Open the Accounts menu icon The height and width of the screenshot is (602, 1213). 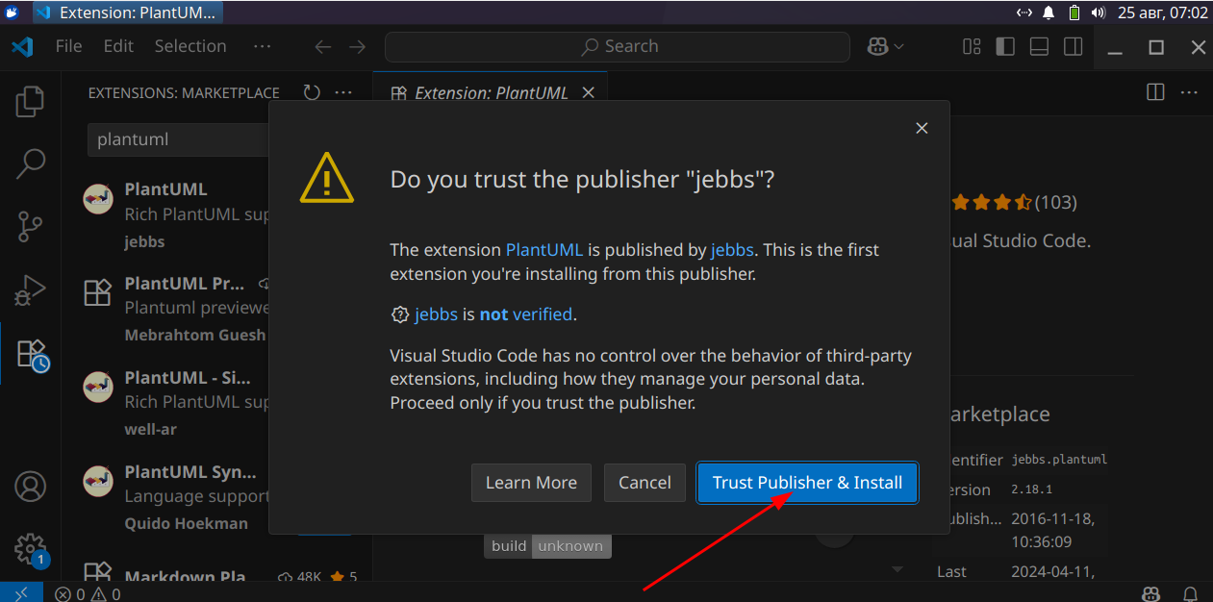coord(31,487)
